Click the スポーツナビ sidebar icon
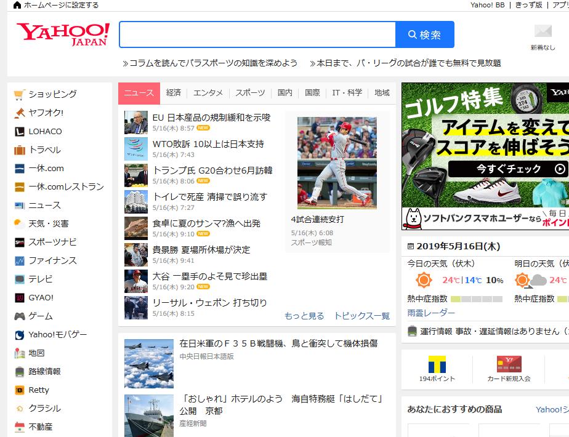Screen dimensions: 569x437 [x=20, y=243]
